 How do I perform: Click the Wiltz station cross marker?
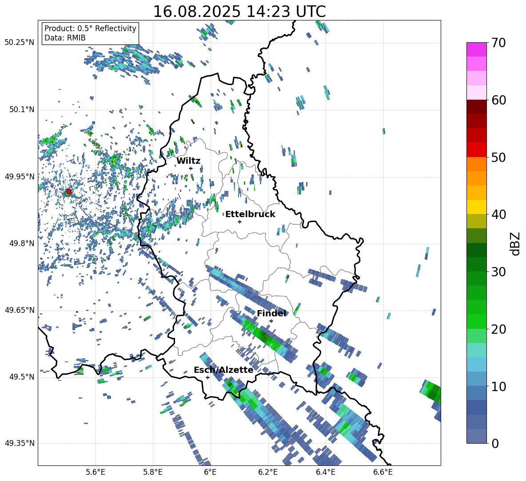click(191, 168)
